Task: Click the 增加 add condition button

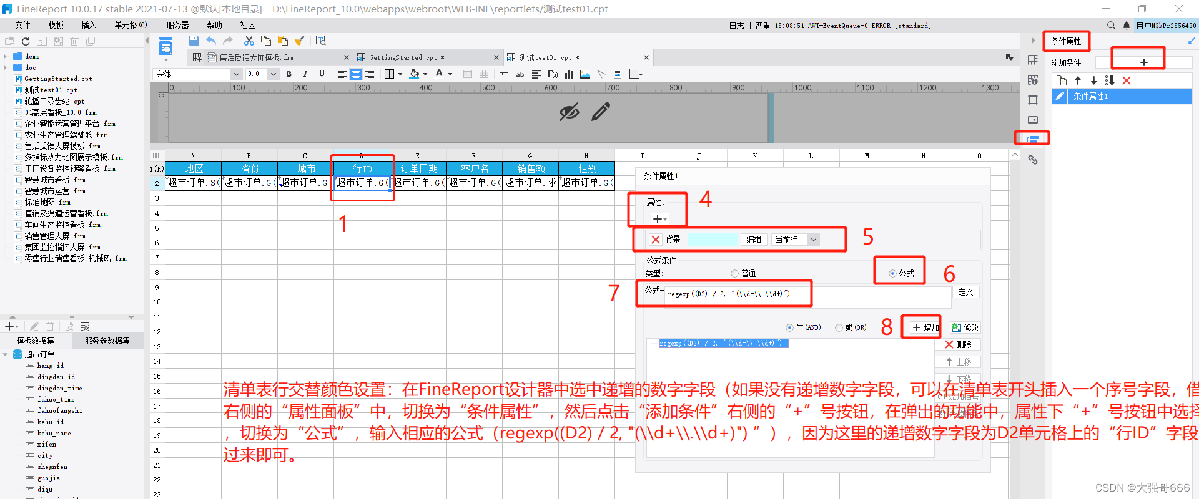Action: pyautogui.click(x=924, y=327)
